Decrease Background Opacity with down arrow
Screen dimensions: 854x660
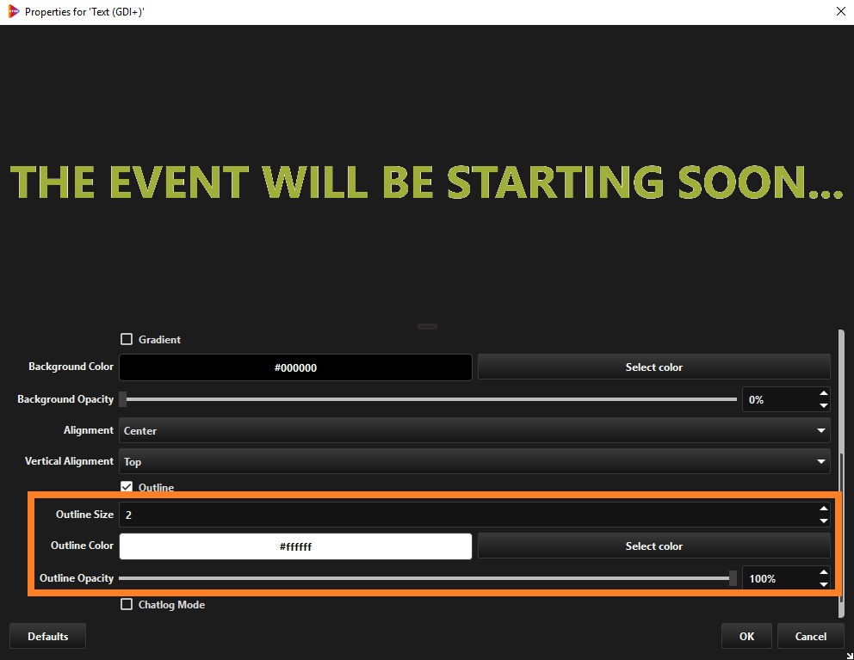click(824, 405)
